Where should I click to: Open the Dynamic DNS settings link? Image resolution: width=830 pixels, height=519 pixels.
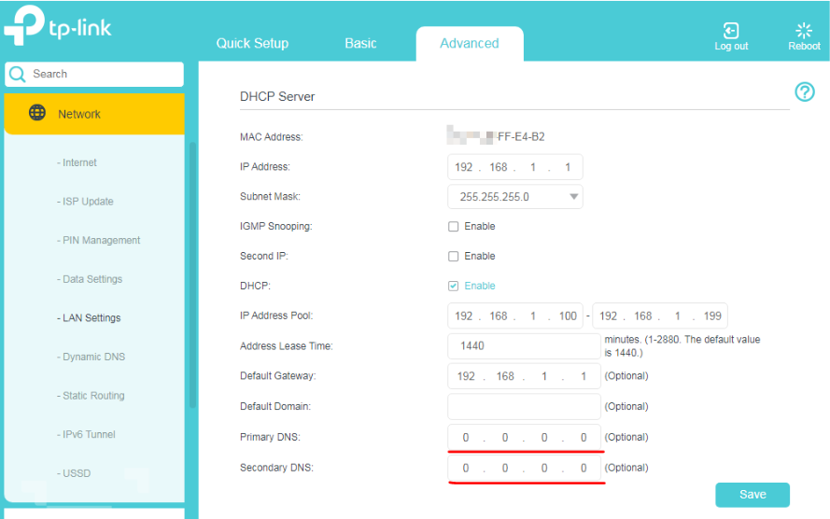[x=93, y=358]
